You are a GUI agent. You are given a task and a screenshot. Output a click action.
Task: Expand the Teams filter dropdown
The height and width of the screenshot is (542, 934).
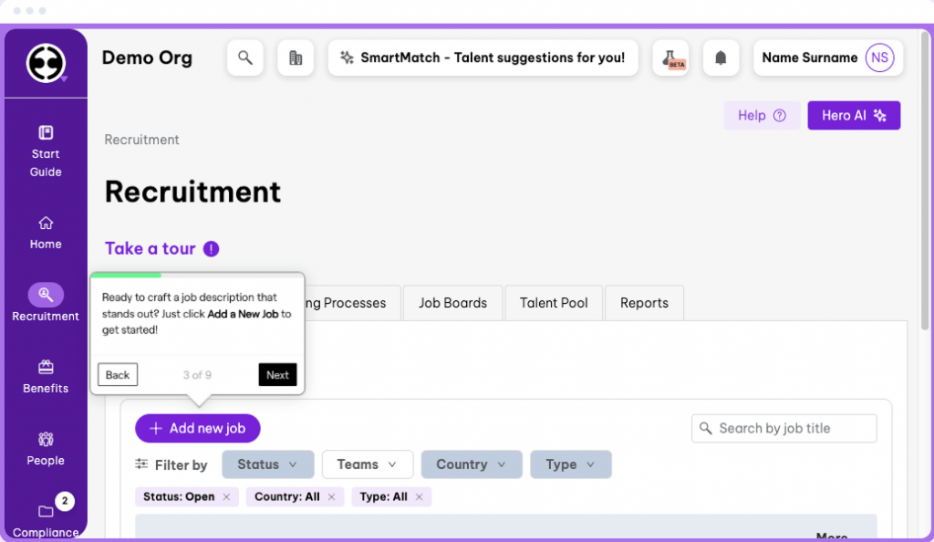point(368,464)
